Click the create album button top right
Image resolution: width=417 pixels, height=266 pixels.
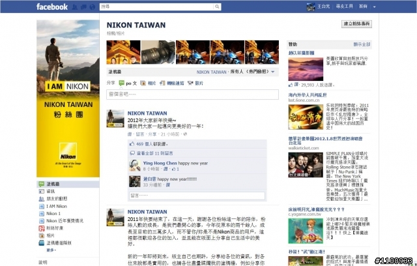coord(356,23)
